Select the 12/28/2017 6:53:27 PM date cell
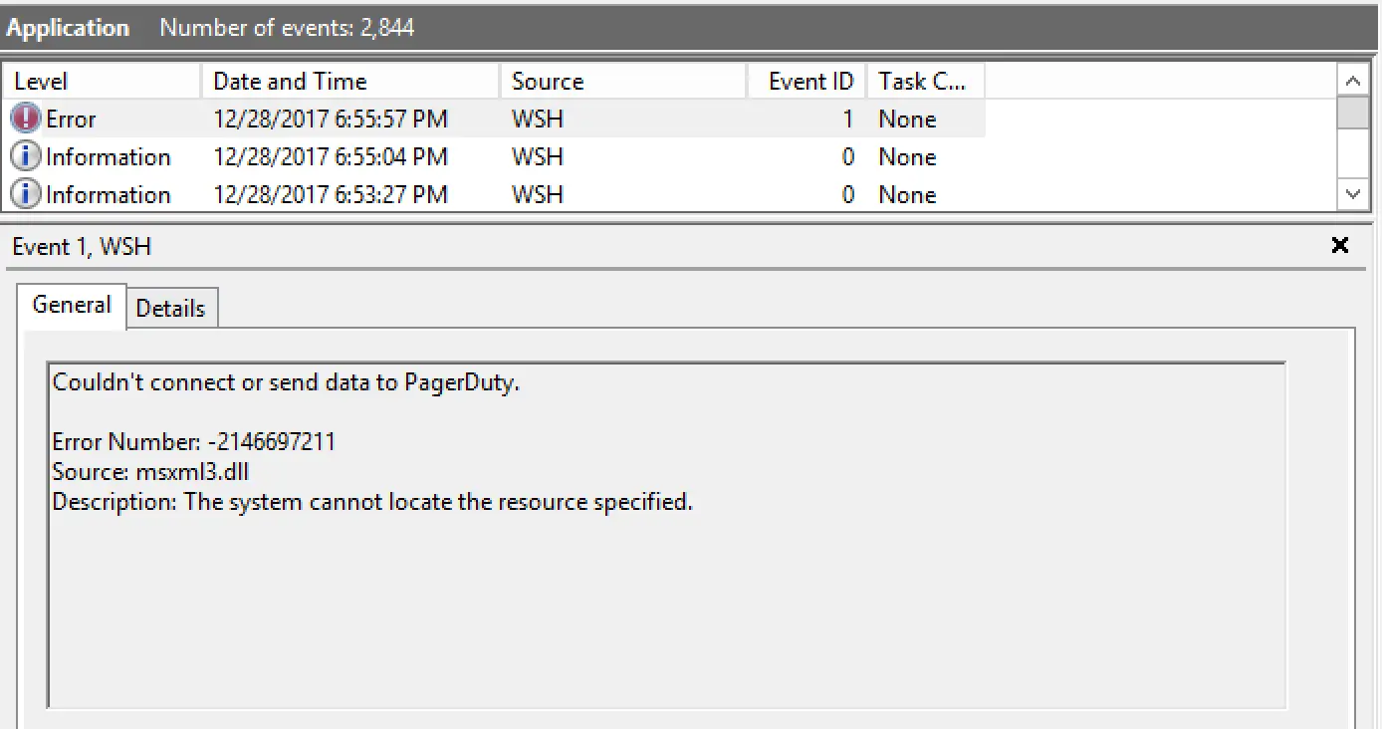 click(331, 194)
